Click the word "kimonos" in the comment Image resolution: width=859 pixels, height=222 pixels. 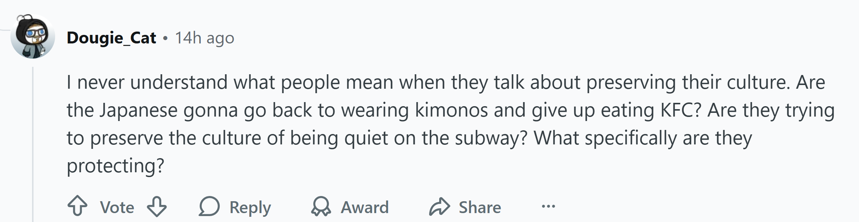[x=451, y=110]
